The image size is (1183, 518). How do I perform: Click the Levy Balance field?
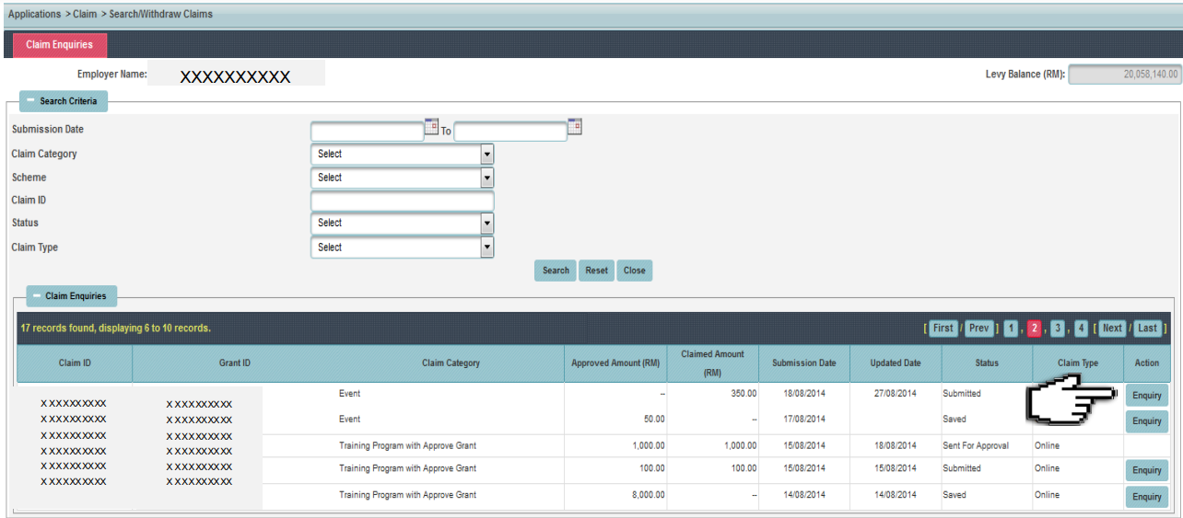pos(1125,75)
